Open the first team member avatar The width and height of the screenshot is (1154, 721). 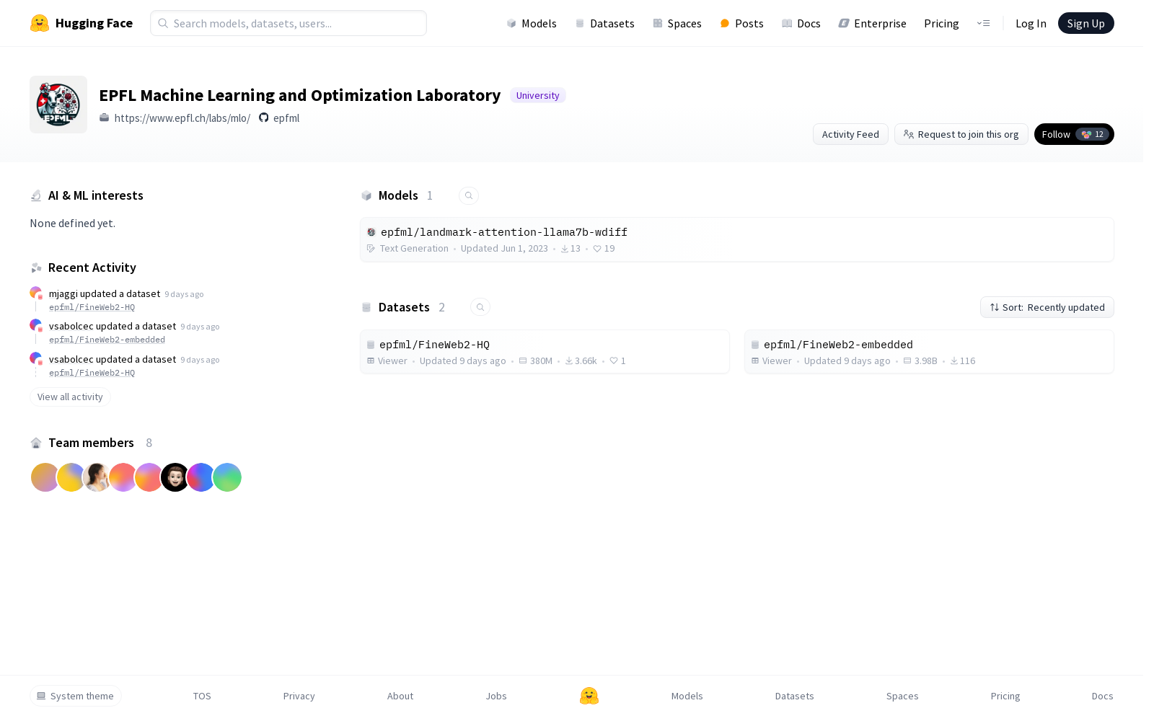(x=45, y=477)
